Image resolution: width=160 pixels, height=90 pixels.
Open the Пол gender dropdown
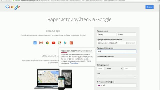coord(116,77)
